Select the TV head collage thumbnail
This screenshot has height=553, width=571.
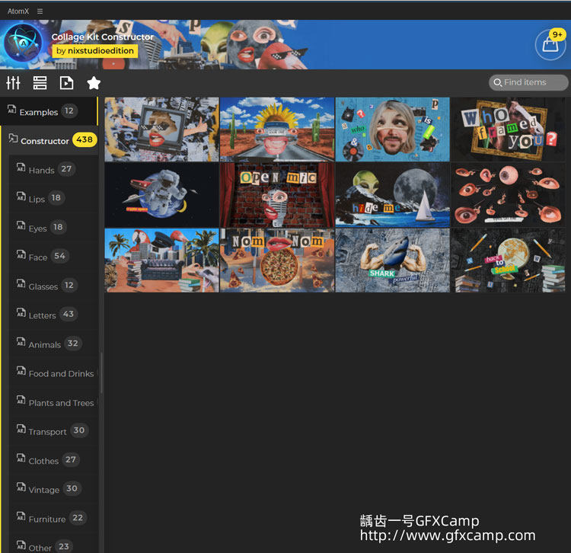click(161, 129)
